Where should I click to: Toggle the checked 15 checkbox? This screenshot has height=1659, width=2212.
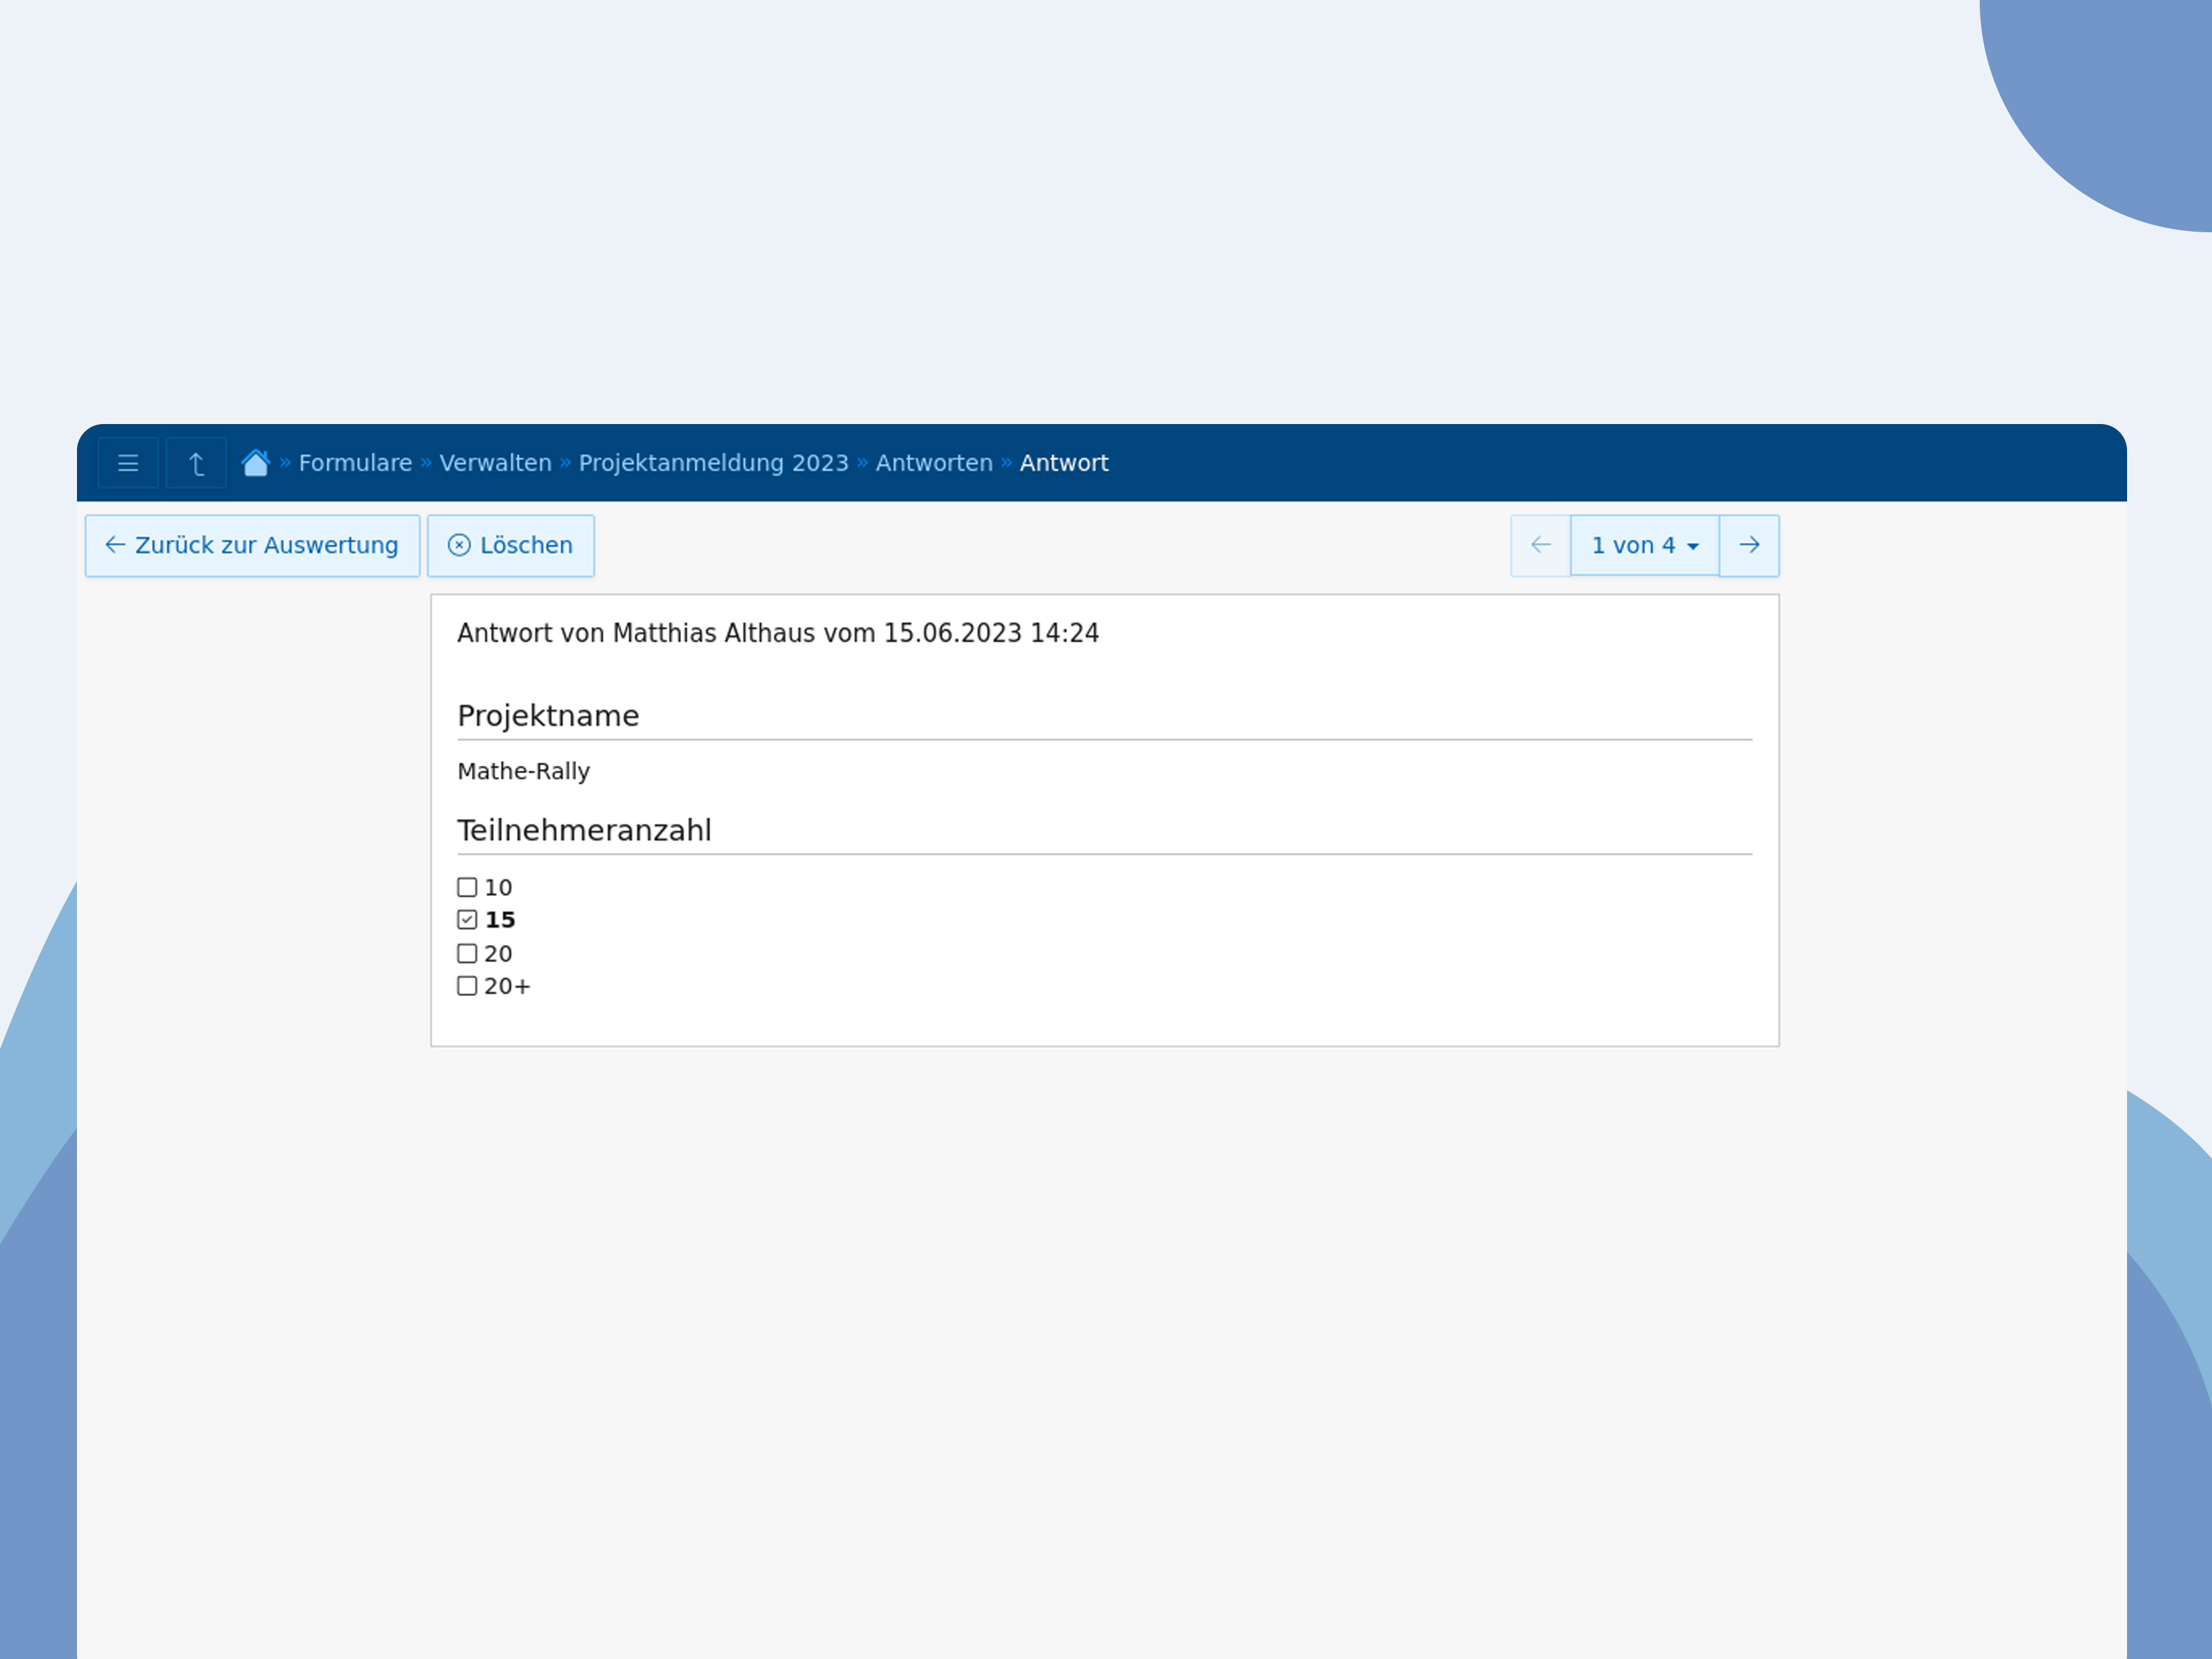467,920
